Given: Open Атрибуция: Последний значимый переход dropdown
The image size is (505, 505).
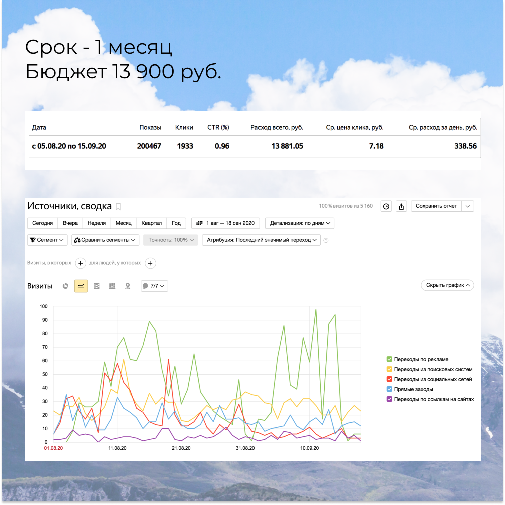Looking at the screenshot, I should coord(261,240).
